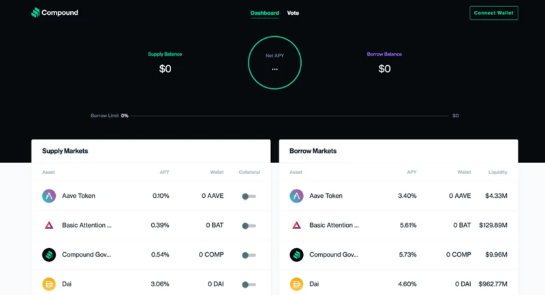
Task: Click Basic Attention Token icon in Borrow Markets
Action: tap(296, 225)
